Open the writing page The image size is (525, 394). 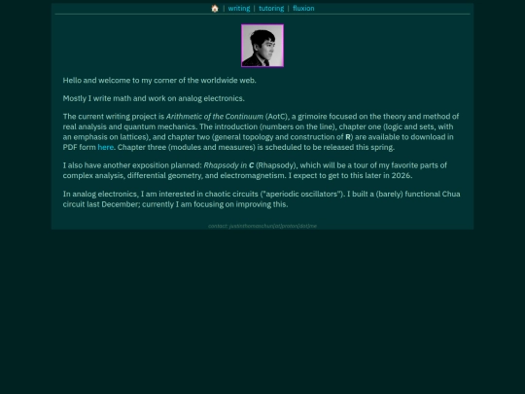pyautogui.click(x=239, y=9)
